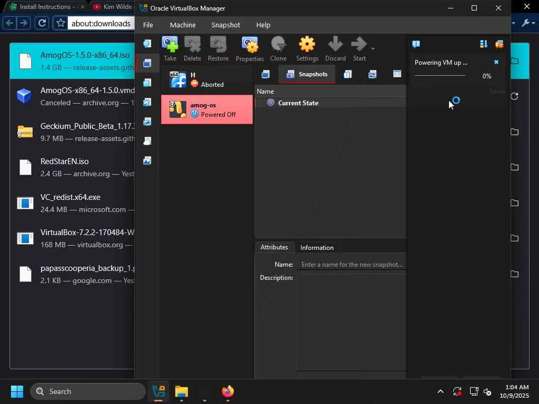Click the third VirtualBox sidebar icon

pyautogui.click(x=147, y=83)
